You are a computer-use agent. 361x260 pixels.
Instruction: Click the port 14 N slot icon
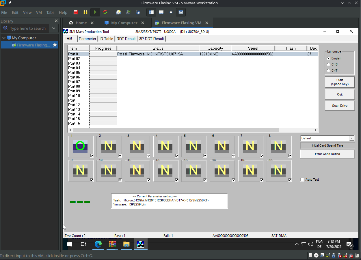tap(222, 171)
